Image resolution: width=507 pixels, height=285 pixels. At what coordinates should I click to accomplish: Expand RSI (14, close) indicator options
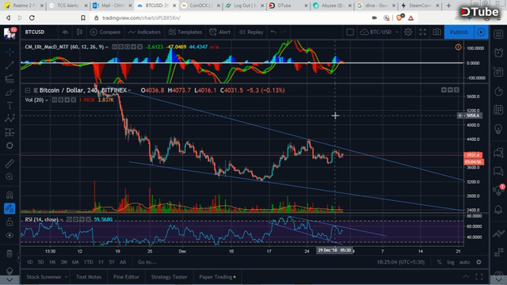(x=62, y=220)
